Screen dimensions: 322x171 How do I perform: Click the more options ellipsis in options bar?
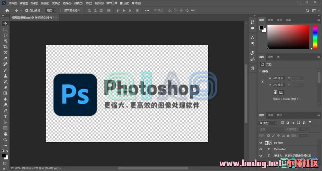147,10
